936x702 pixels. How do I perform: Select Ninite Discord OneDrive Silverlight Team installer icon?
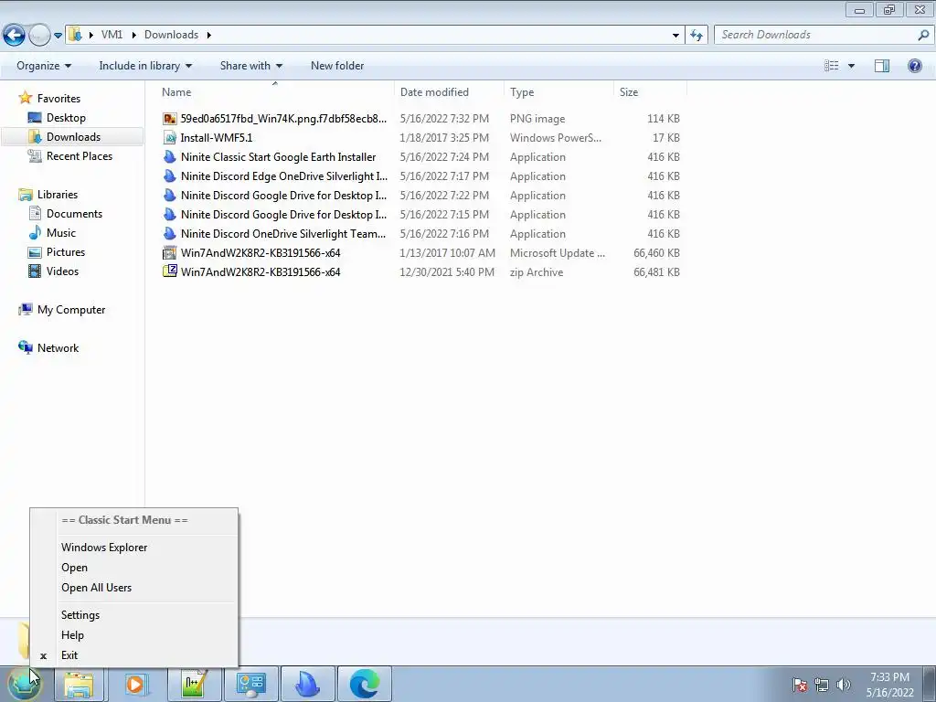coord(169,233)
